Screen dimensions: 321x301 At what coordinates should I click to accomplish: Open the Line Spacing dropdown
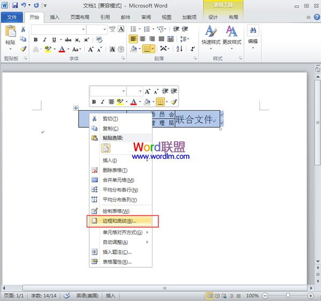coord(185,38)
